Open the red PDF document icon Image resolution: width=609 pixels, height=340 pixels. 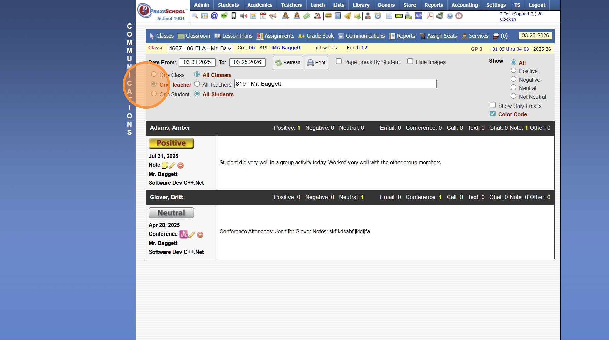(430, 16)
